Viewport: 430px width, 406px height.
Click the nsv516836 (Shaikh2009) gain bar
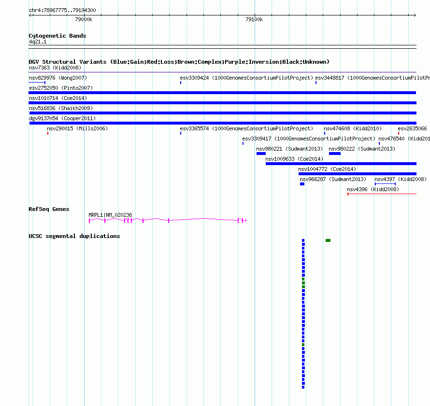pyautogui.click(x=223, y=113)
